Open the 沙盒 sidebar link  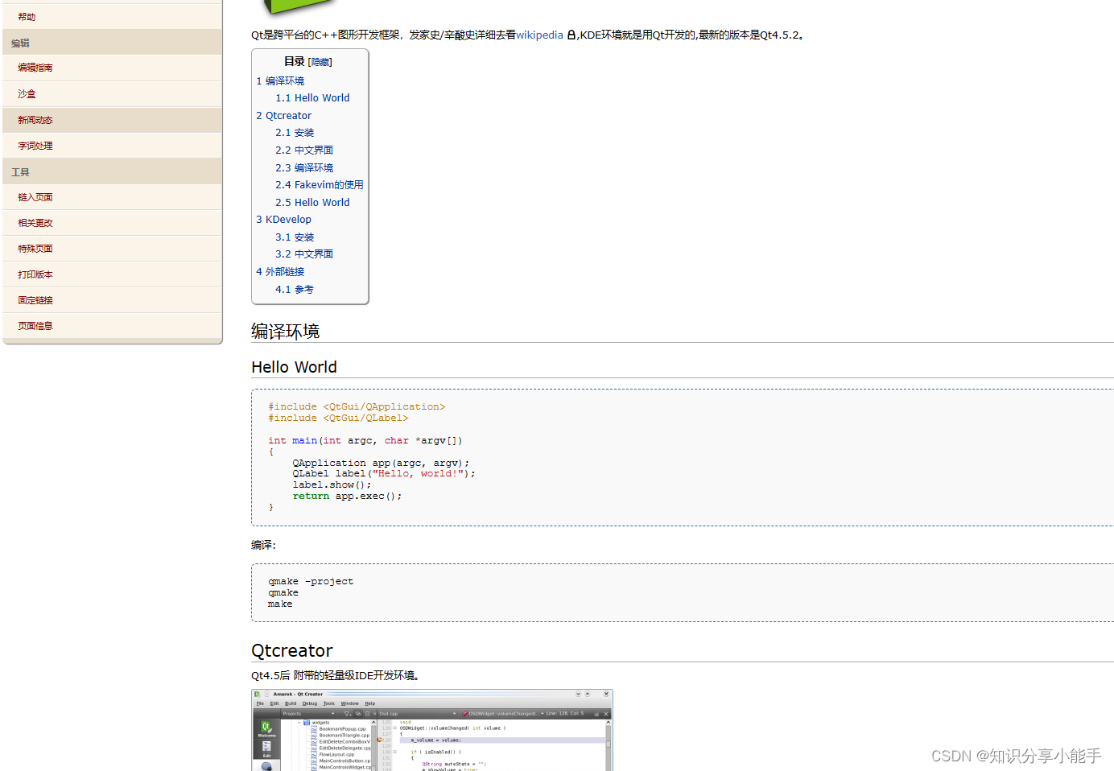point(27,94)
